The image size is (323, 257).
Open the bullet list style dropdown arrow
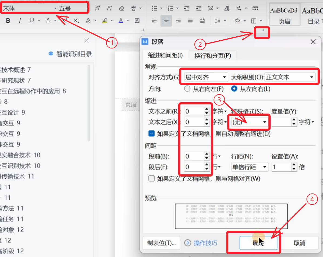pyautogui.click(x=161, y=8)
